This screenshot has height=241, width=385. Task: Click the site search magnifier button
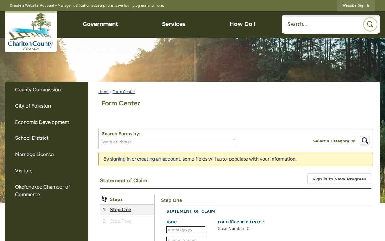coord(370,24)
